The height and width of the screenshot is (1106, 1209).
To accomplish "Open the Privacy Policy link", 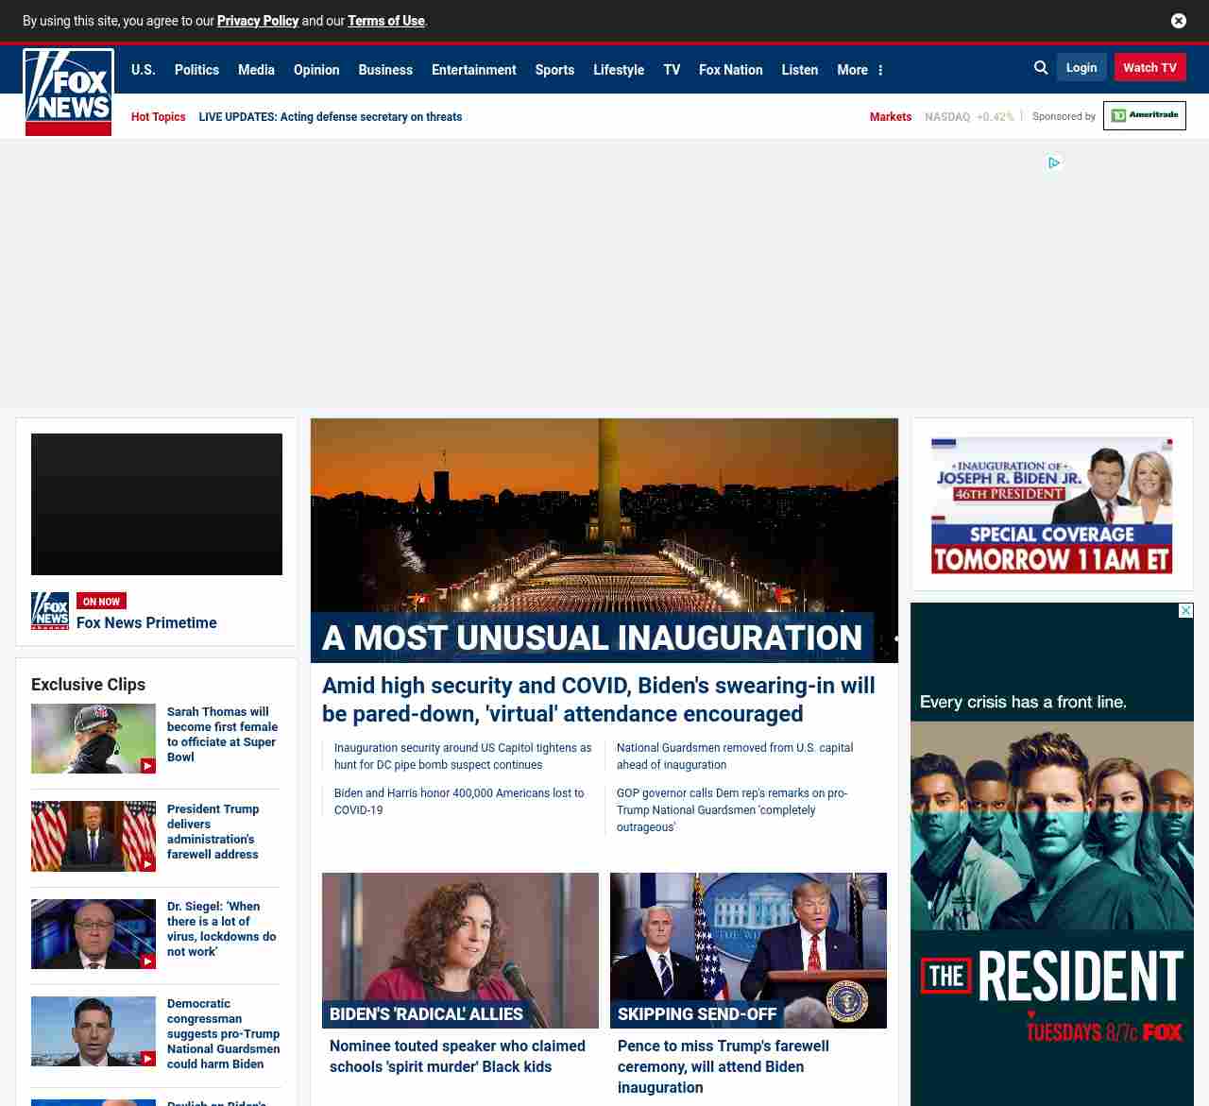I will coord(258,21).
